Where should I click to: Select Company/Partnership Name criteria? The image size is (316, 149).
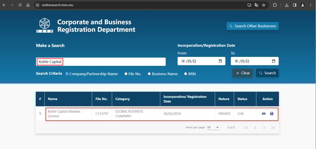67,74
